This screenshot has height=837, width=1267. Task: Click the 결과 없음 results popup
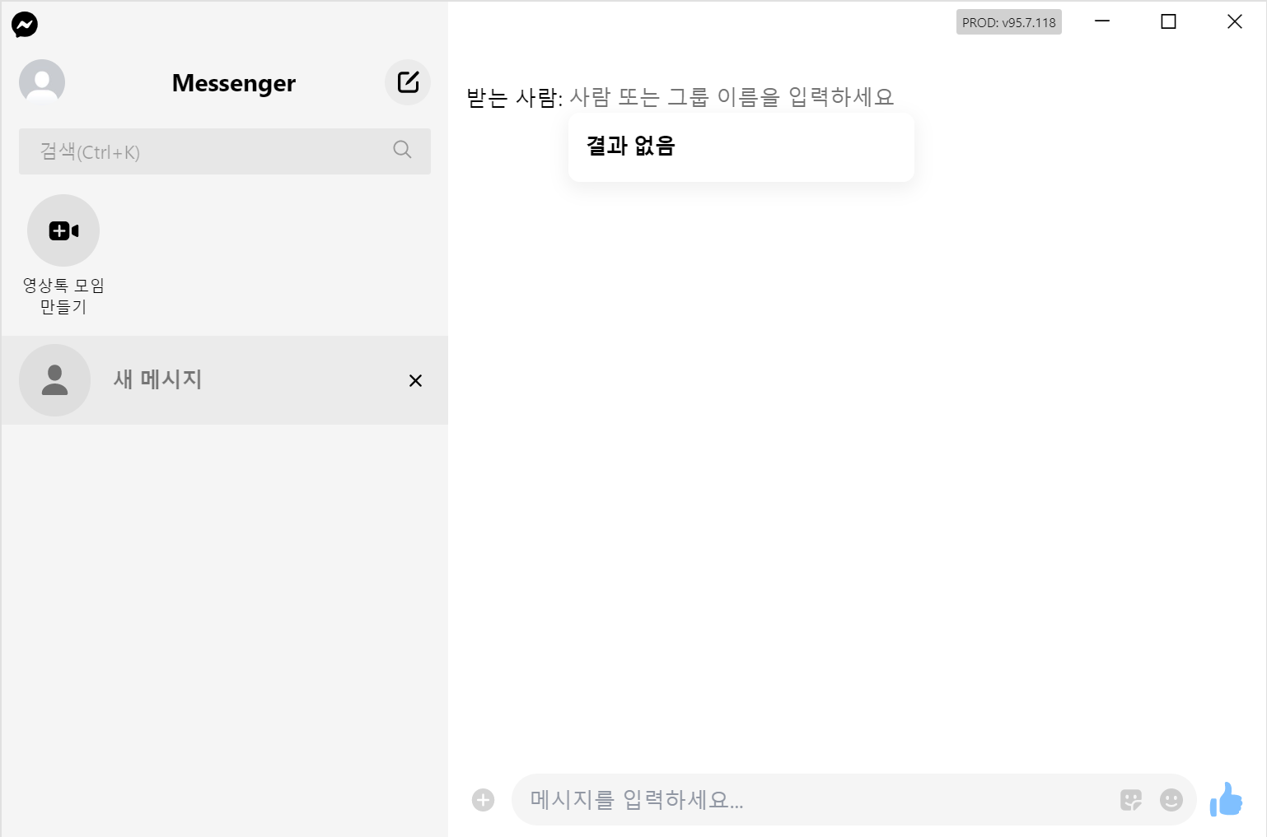pos(740,146)
